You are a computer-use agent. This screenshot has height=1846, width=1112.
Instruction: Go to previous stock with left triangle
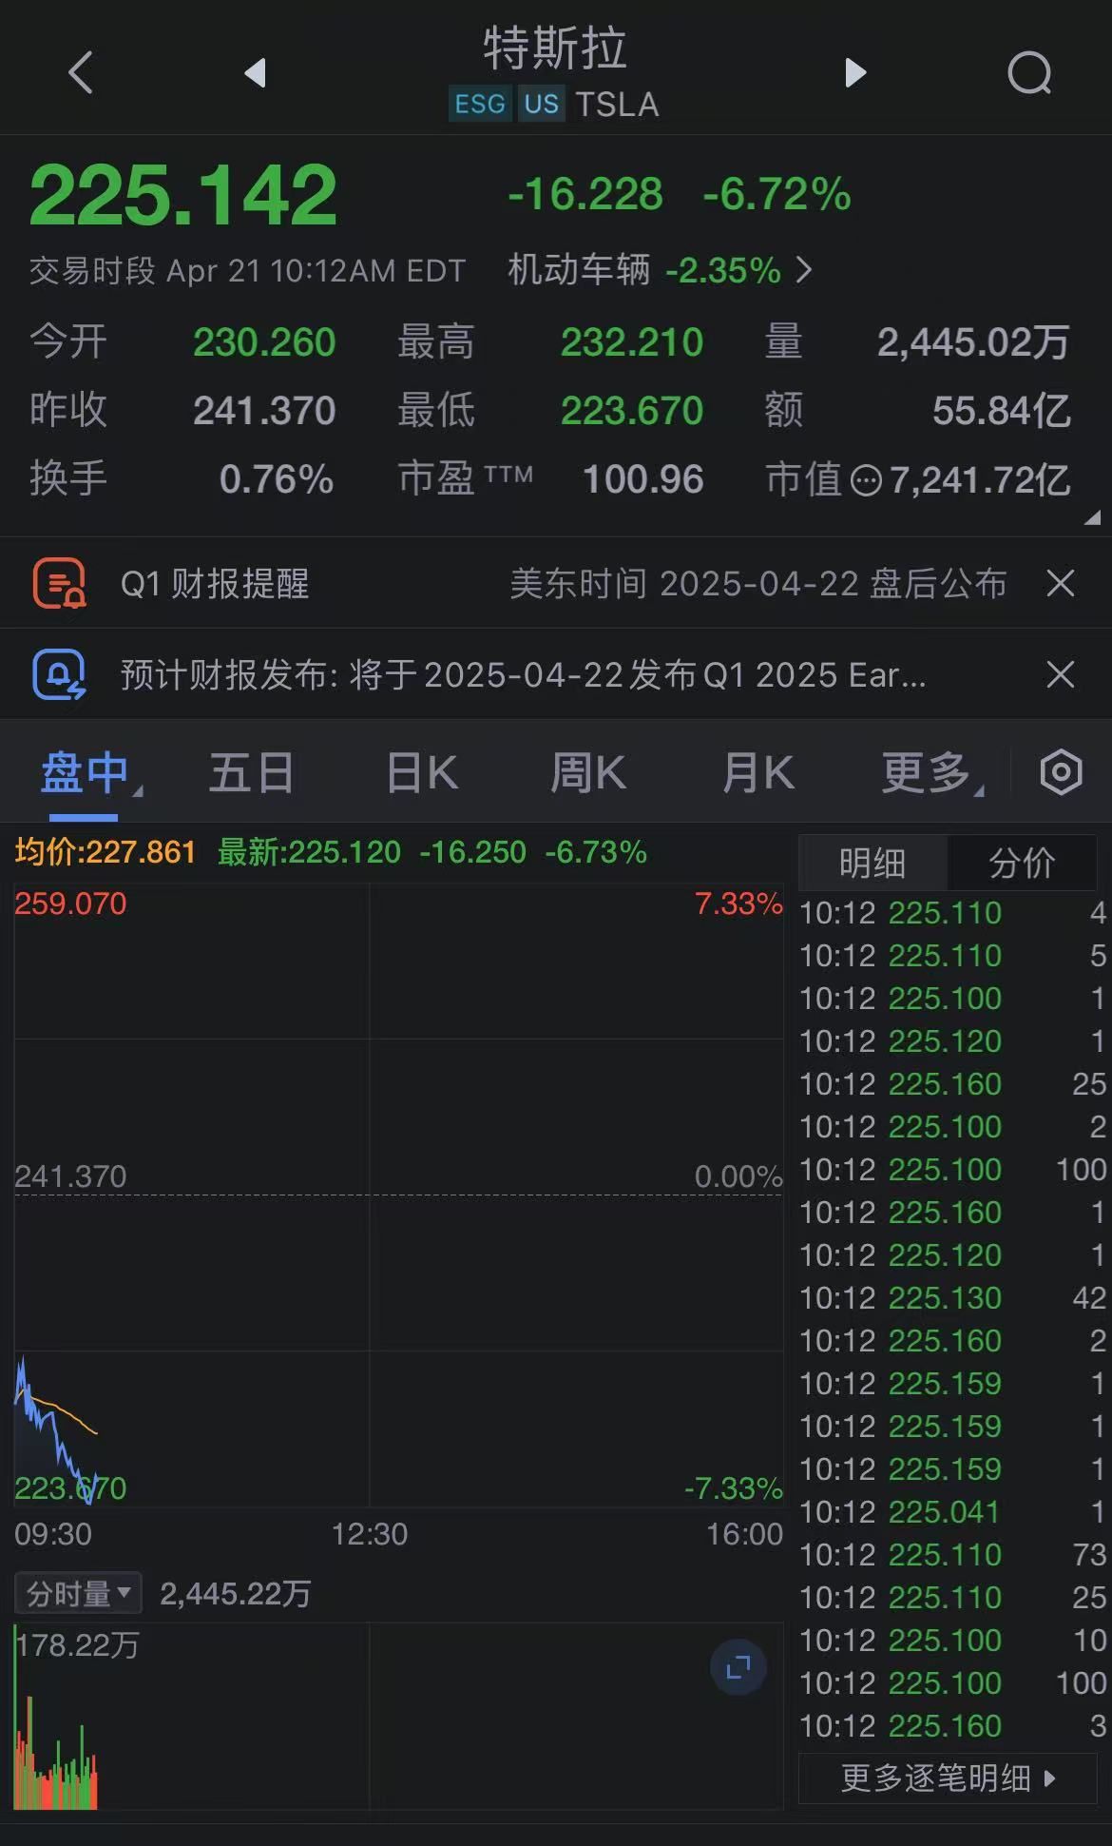(255, 73)
